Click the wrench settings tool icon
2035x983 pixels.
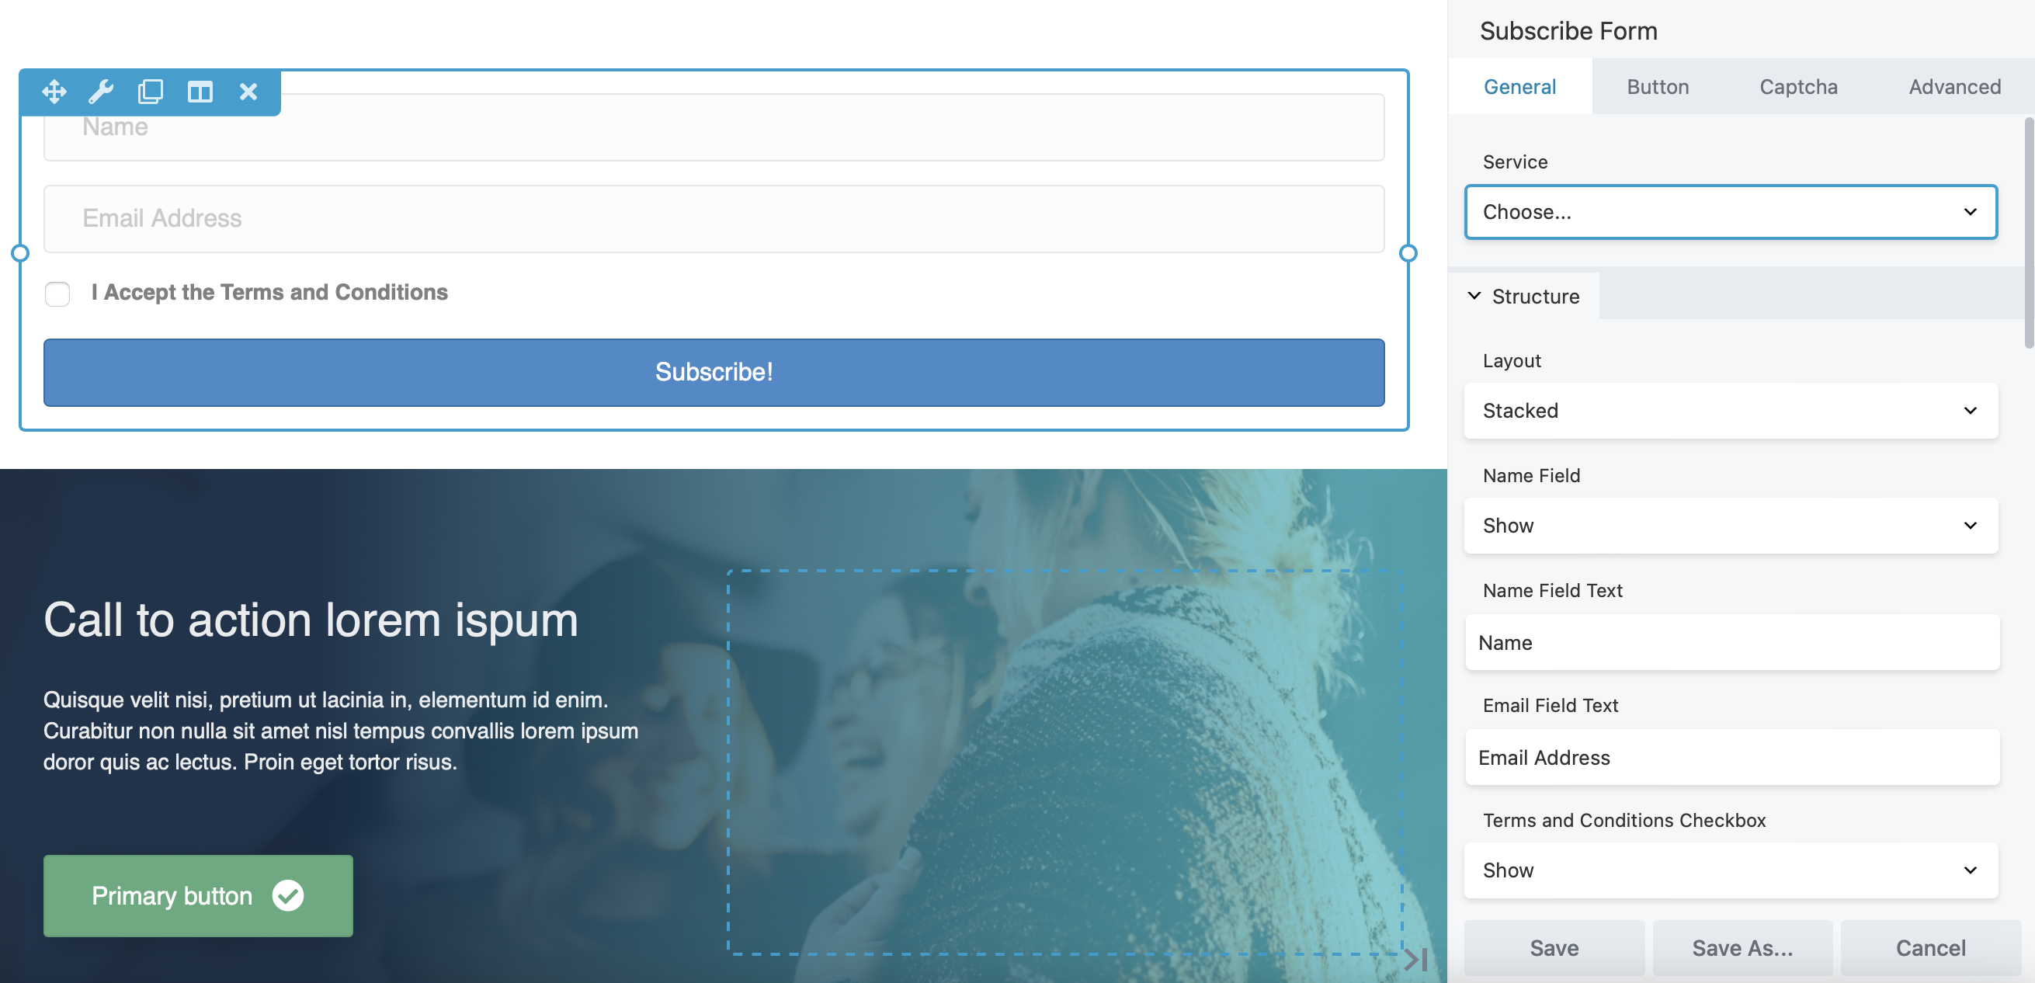[x=100, y=92]
